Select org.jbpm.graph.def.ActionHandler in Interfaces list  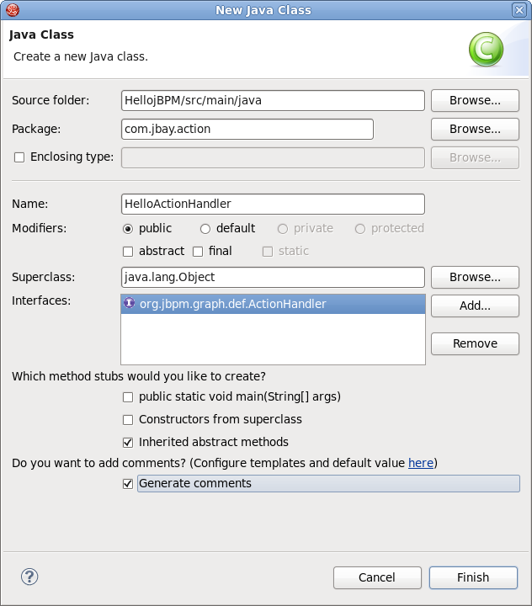(x=273, y=304)
